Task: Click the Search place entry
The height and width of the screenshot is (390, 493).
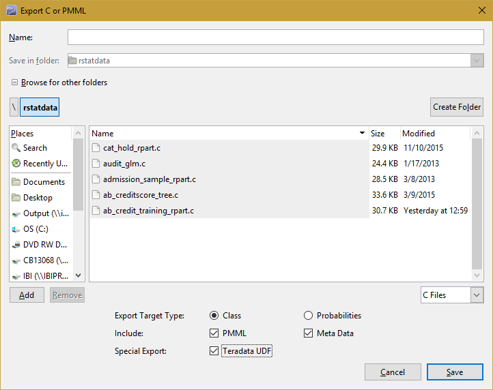Action: pos(41,147)
